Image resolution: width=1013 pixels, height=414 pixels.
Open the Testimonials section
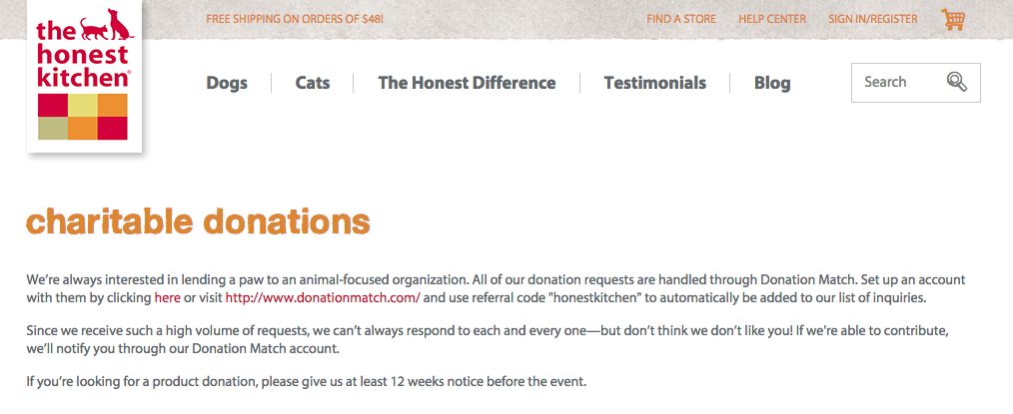[654, 83]
